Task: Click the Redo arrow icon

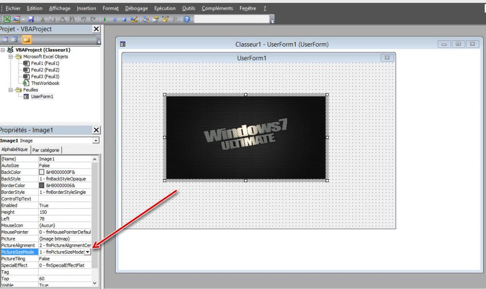Action: pos(93,19)
